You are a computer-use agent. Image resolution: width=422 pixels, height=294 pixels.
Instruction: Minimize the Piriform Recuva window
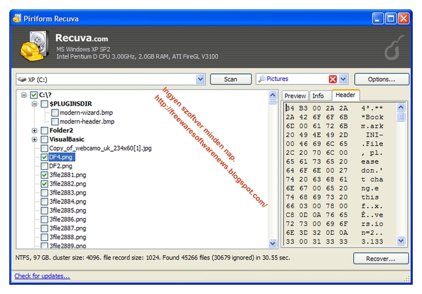tap(377, 19)
